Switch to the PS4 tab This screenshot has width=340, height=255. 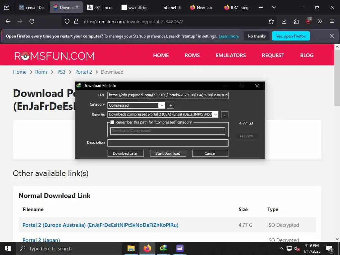[100, 8]
